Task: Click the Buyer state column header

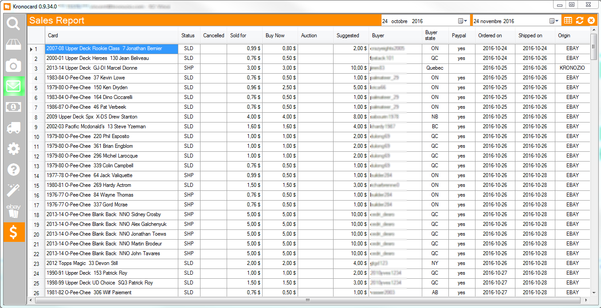Action: tap(436, 36)
